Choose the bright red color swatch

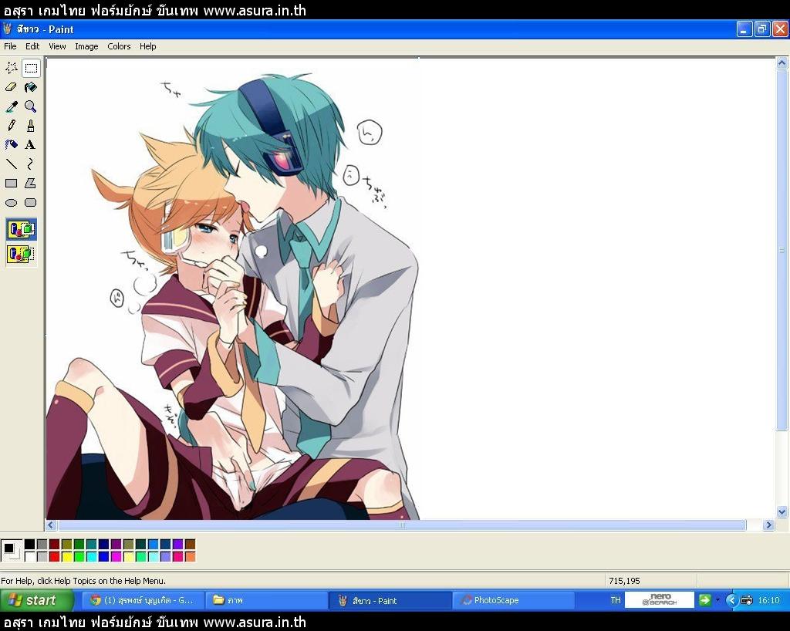(55, 556)
